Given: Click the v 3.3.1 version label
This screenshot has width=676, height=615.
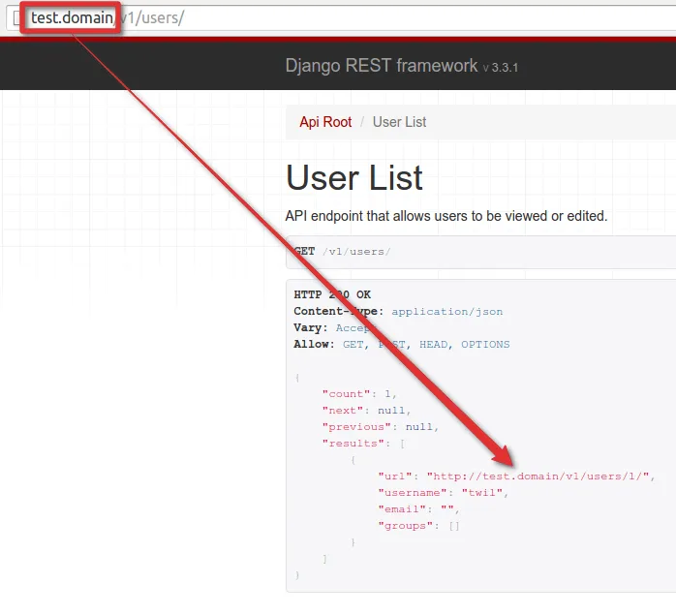Looking at the screenshot, I should click(500, 68).
